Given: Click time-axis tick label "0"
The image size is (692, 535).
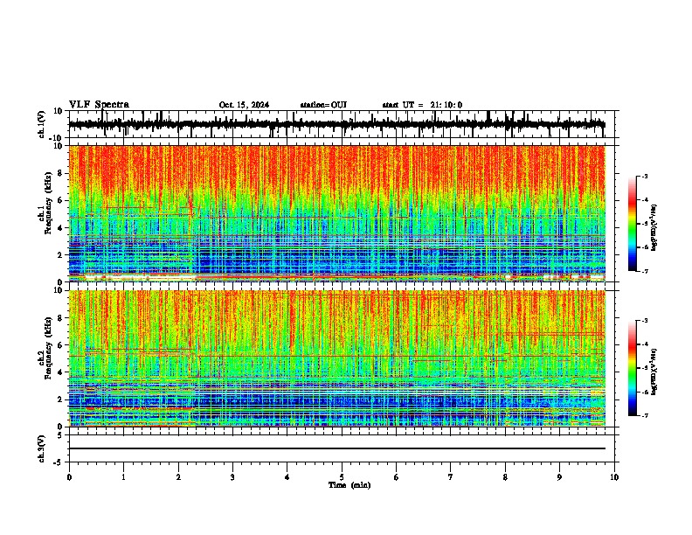Looking at the screenshot, I should [69, 477].
